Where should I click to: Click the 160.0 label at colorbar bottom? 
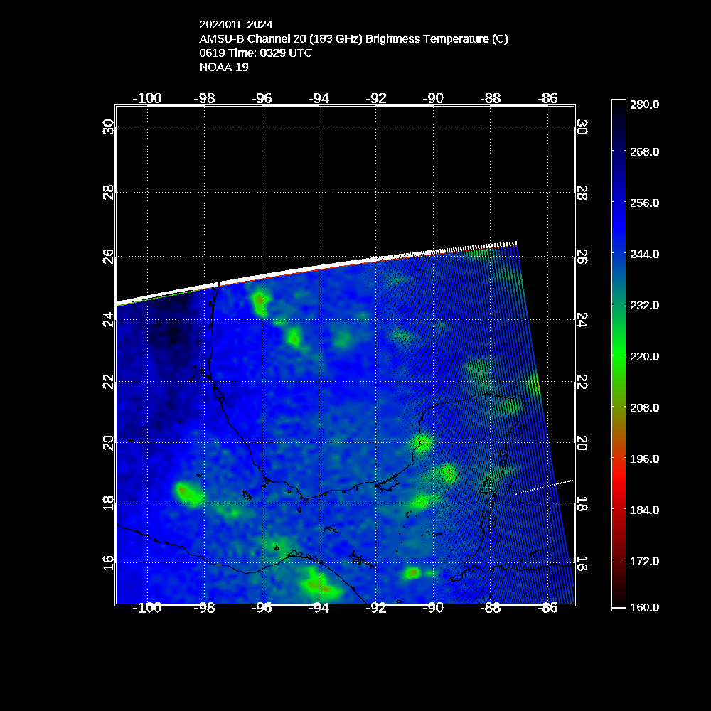(645, 607)
